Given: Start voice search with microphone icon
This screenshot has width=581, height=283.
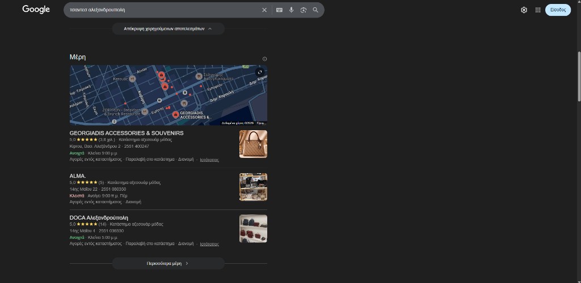Looking at the screenshot, I should [x=291, y=10].
